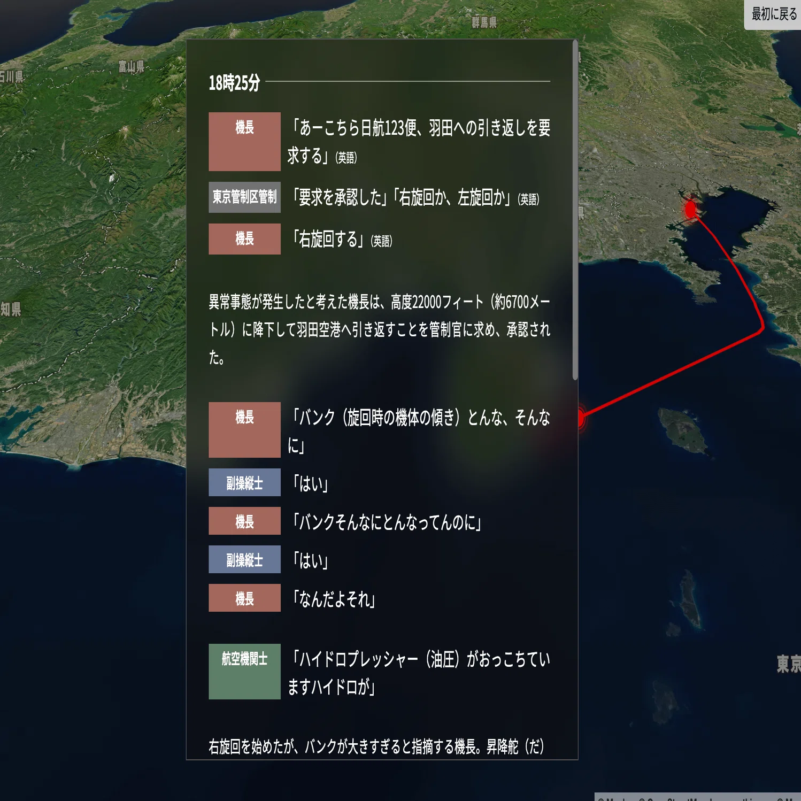
Task: Click the quote about 羽田への引き返し
Action: [419, 142]
